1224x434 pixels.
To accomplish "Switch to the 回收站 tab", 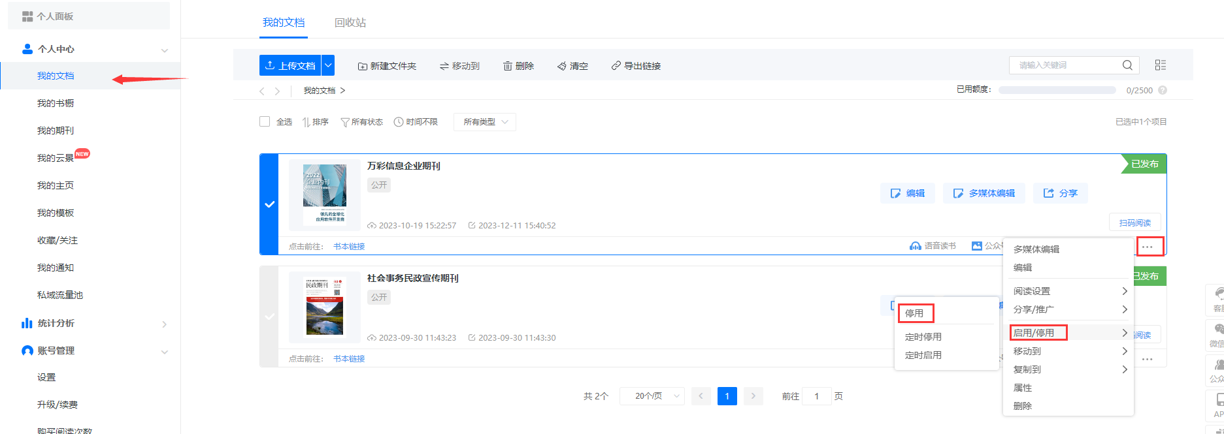I will pyautogui.click(x=350, y=22).
